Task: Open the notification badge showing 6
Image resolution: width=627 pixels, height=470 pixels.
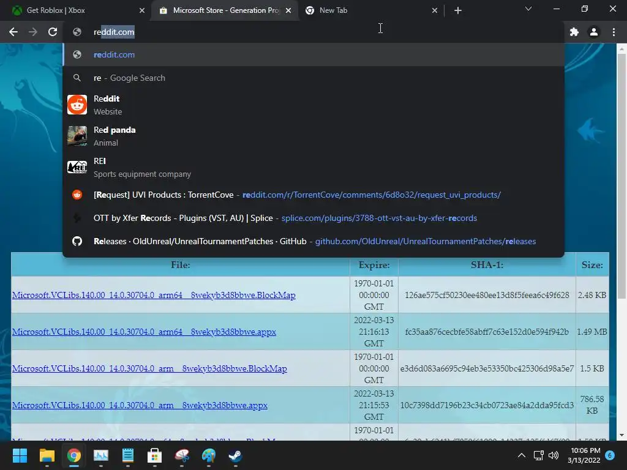Action: pos(610,455)
